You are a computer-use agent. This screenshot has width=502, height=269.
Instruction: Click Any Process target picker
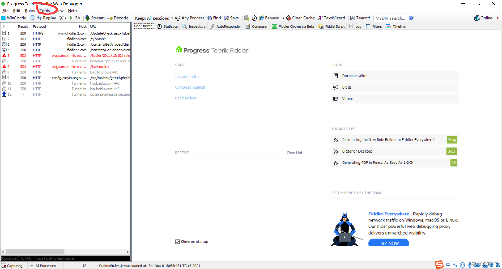point(190,18)
